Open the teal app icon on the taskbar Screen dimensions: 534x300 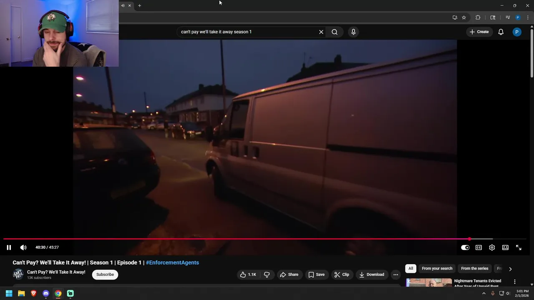71,293
